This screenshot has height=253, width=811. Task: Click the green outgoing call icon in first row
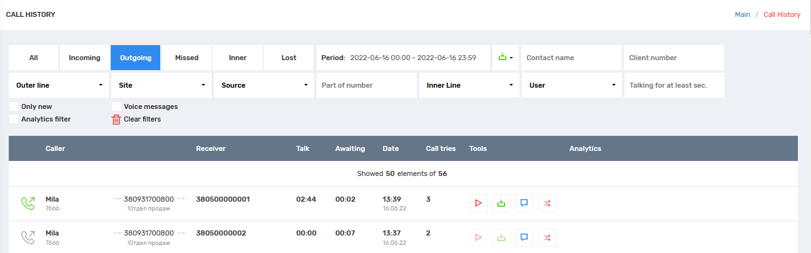(28, 203)
